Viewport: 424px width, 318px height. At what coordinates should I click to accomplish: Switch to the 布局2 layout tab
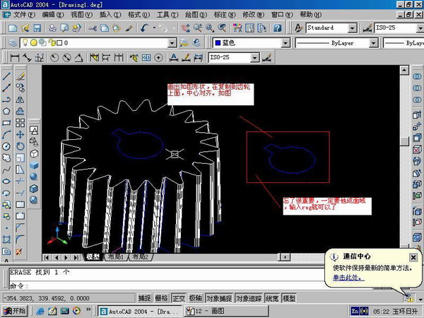141,257
